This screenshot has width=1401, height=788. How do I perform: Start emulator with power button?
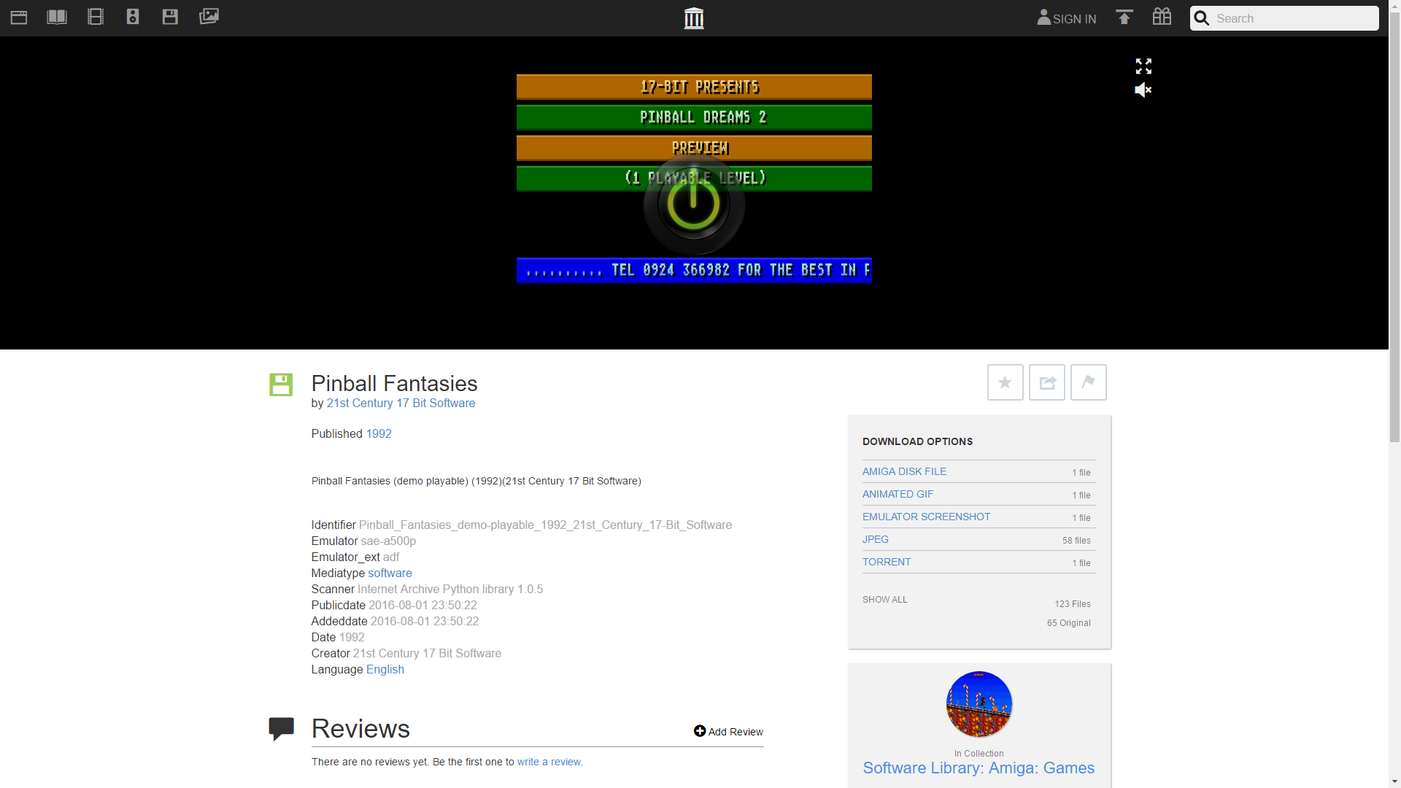point(693,204)
